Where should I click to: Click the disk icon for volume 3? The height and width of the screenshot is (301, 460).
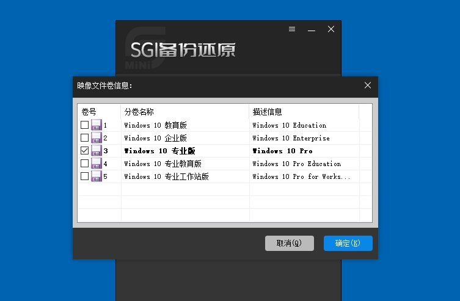click(97, 151)
